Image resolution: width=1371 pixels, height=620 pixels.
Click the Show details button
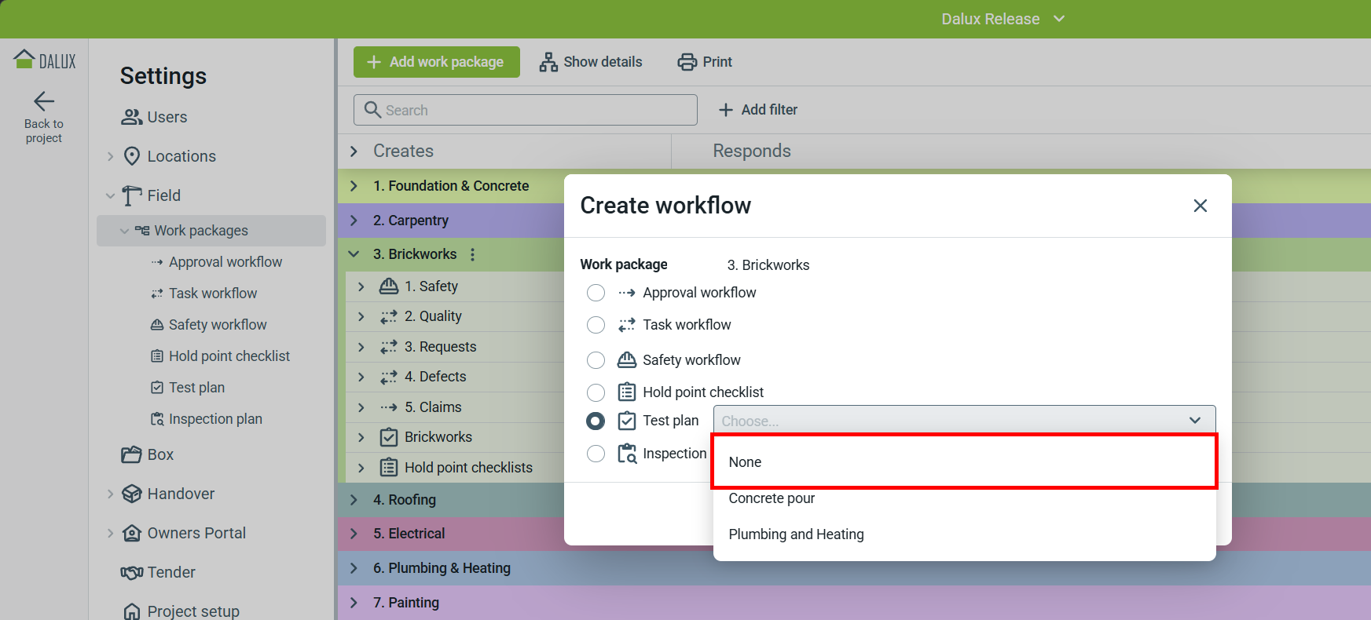click(591, 62)
